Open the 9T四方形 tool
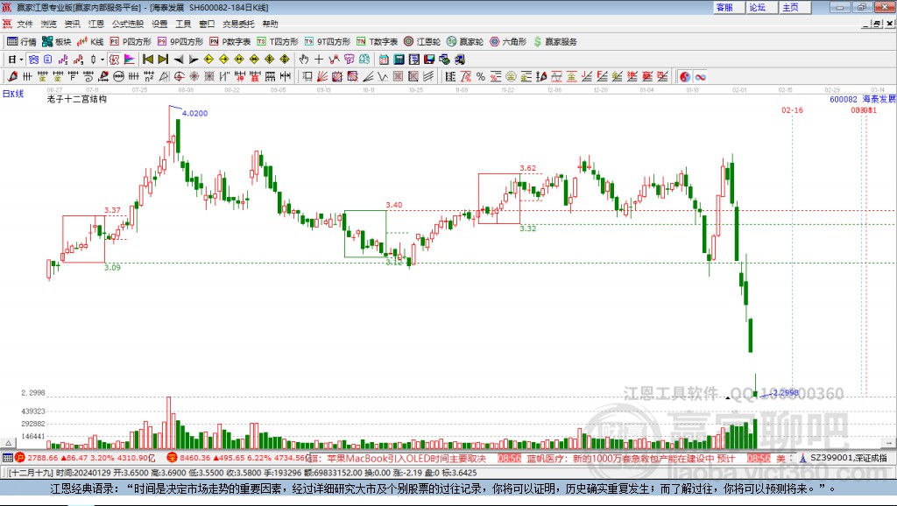Image resolution: width=897 pixels, height=506 pixels. [x=328, y=42]
